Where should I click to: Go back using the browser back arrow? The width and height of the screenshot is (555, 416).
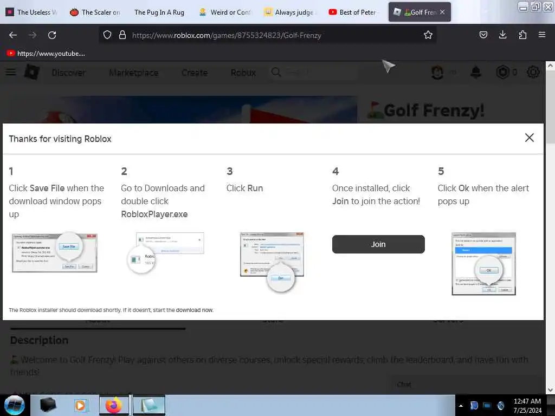point(13,35)
